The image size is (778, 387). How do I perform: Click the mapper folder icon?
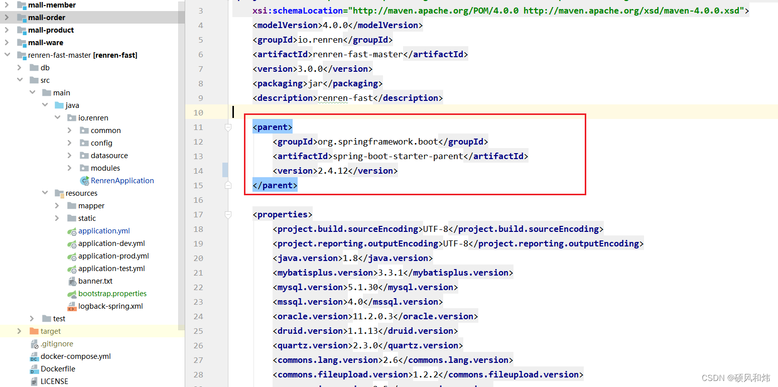(72, 206)
